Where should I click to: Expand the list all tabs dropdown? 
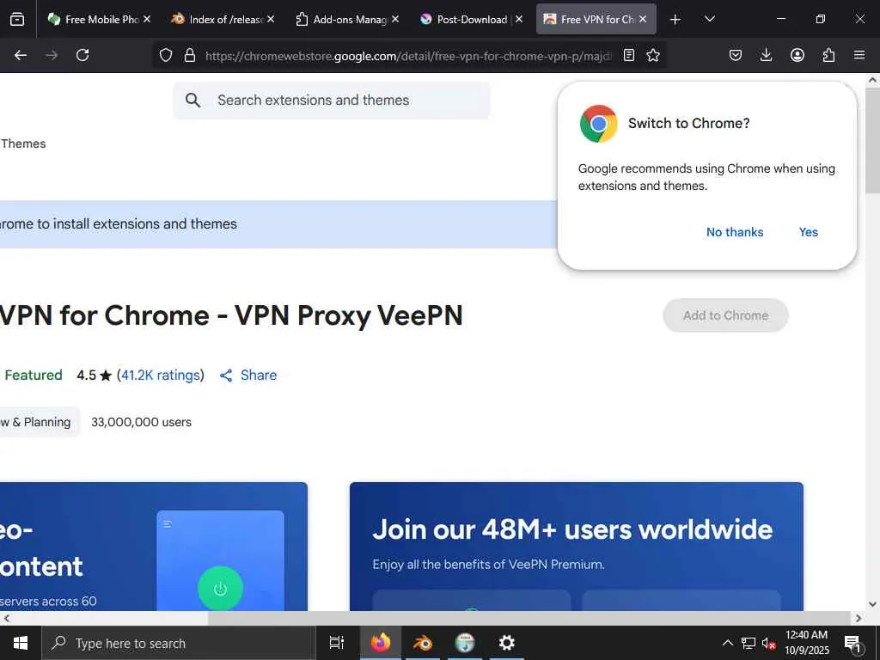click(709, 19)
